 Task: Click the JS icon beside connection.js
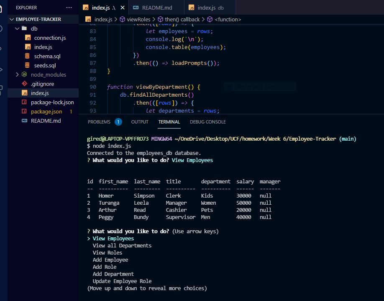pos(28,38)
